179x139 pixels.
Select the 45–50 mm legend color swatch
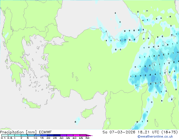[83, 135]
